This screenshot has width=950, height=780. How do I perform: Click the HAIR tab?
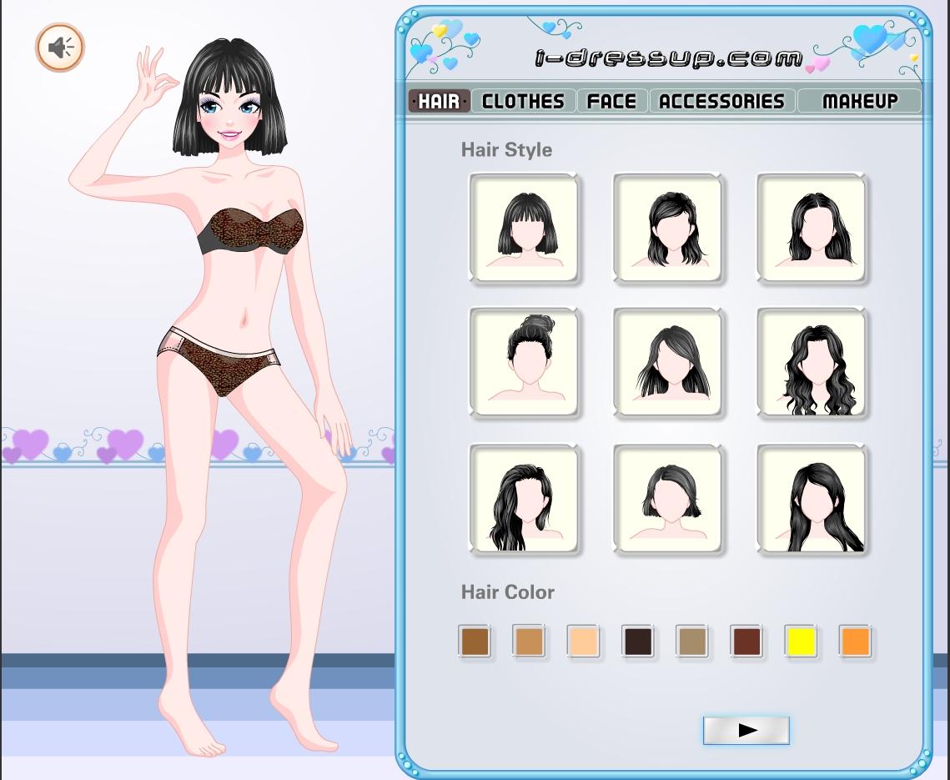coord(439,101)
